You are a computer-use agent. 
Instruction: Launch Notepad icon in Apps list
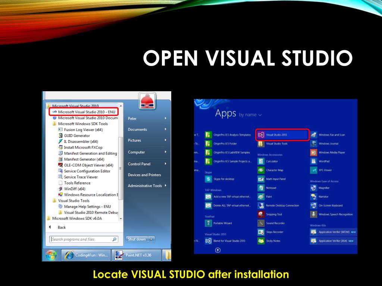261,188
